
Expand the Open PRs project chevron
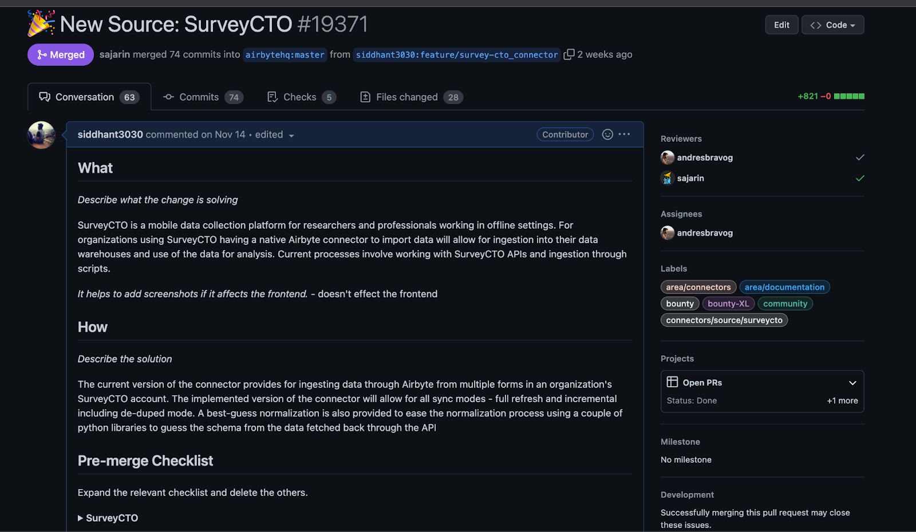tap(852, 383)
